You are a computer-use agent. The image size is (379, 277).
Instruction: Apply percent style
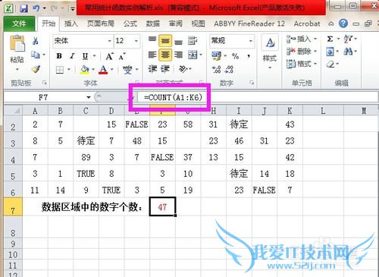[x=235, y=56]
